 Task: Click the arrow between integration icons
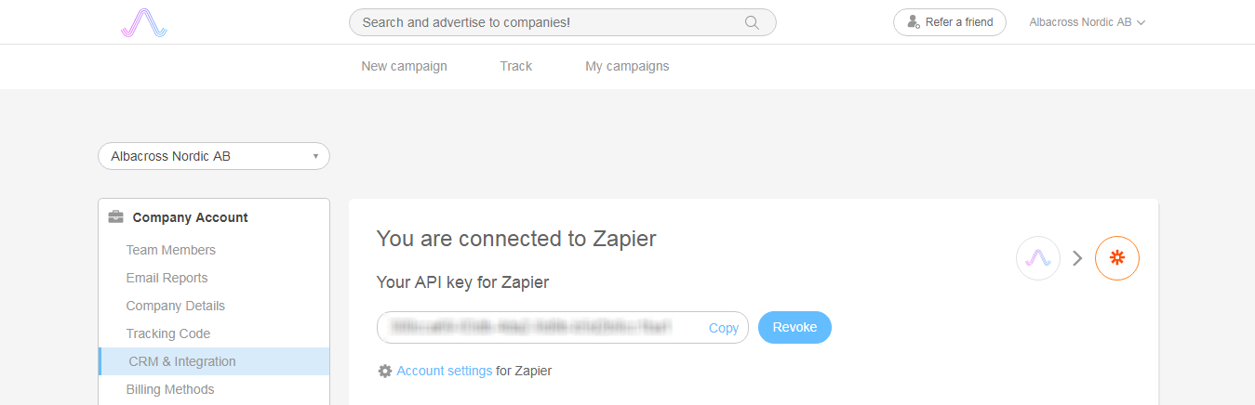(1077, 258)
